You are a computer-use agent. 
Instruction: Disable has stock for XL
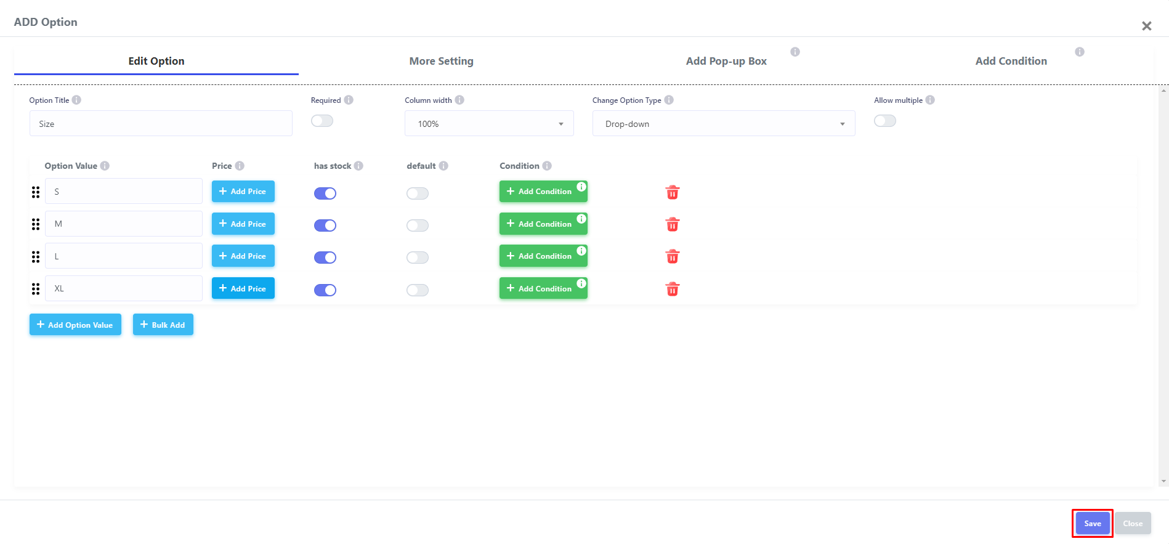pos(325,290)
